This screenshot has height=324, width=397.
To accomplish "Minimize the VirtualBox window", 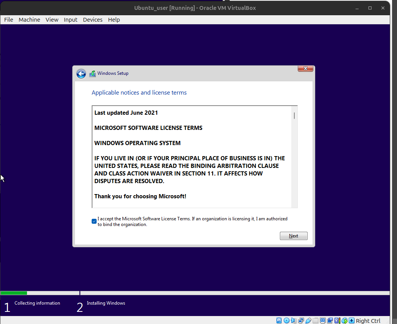I will click(357, 8).
